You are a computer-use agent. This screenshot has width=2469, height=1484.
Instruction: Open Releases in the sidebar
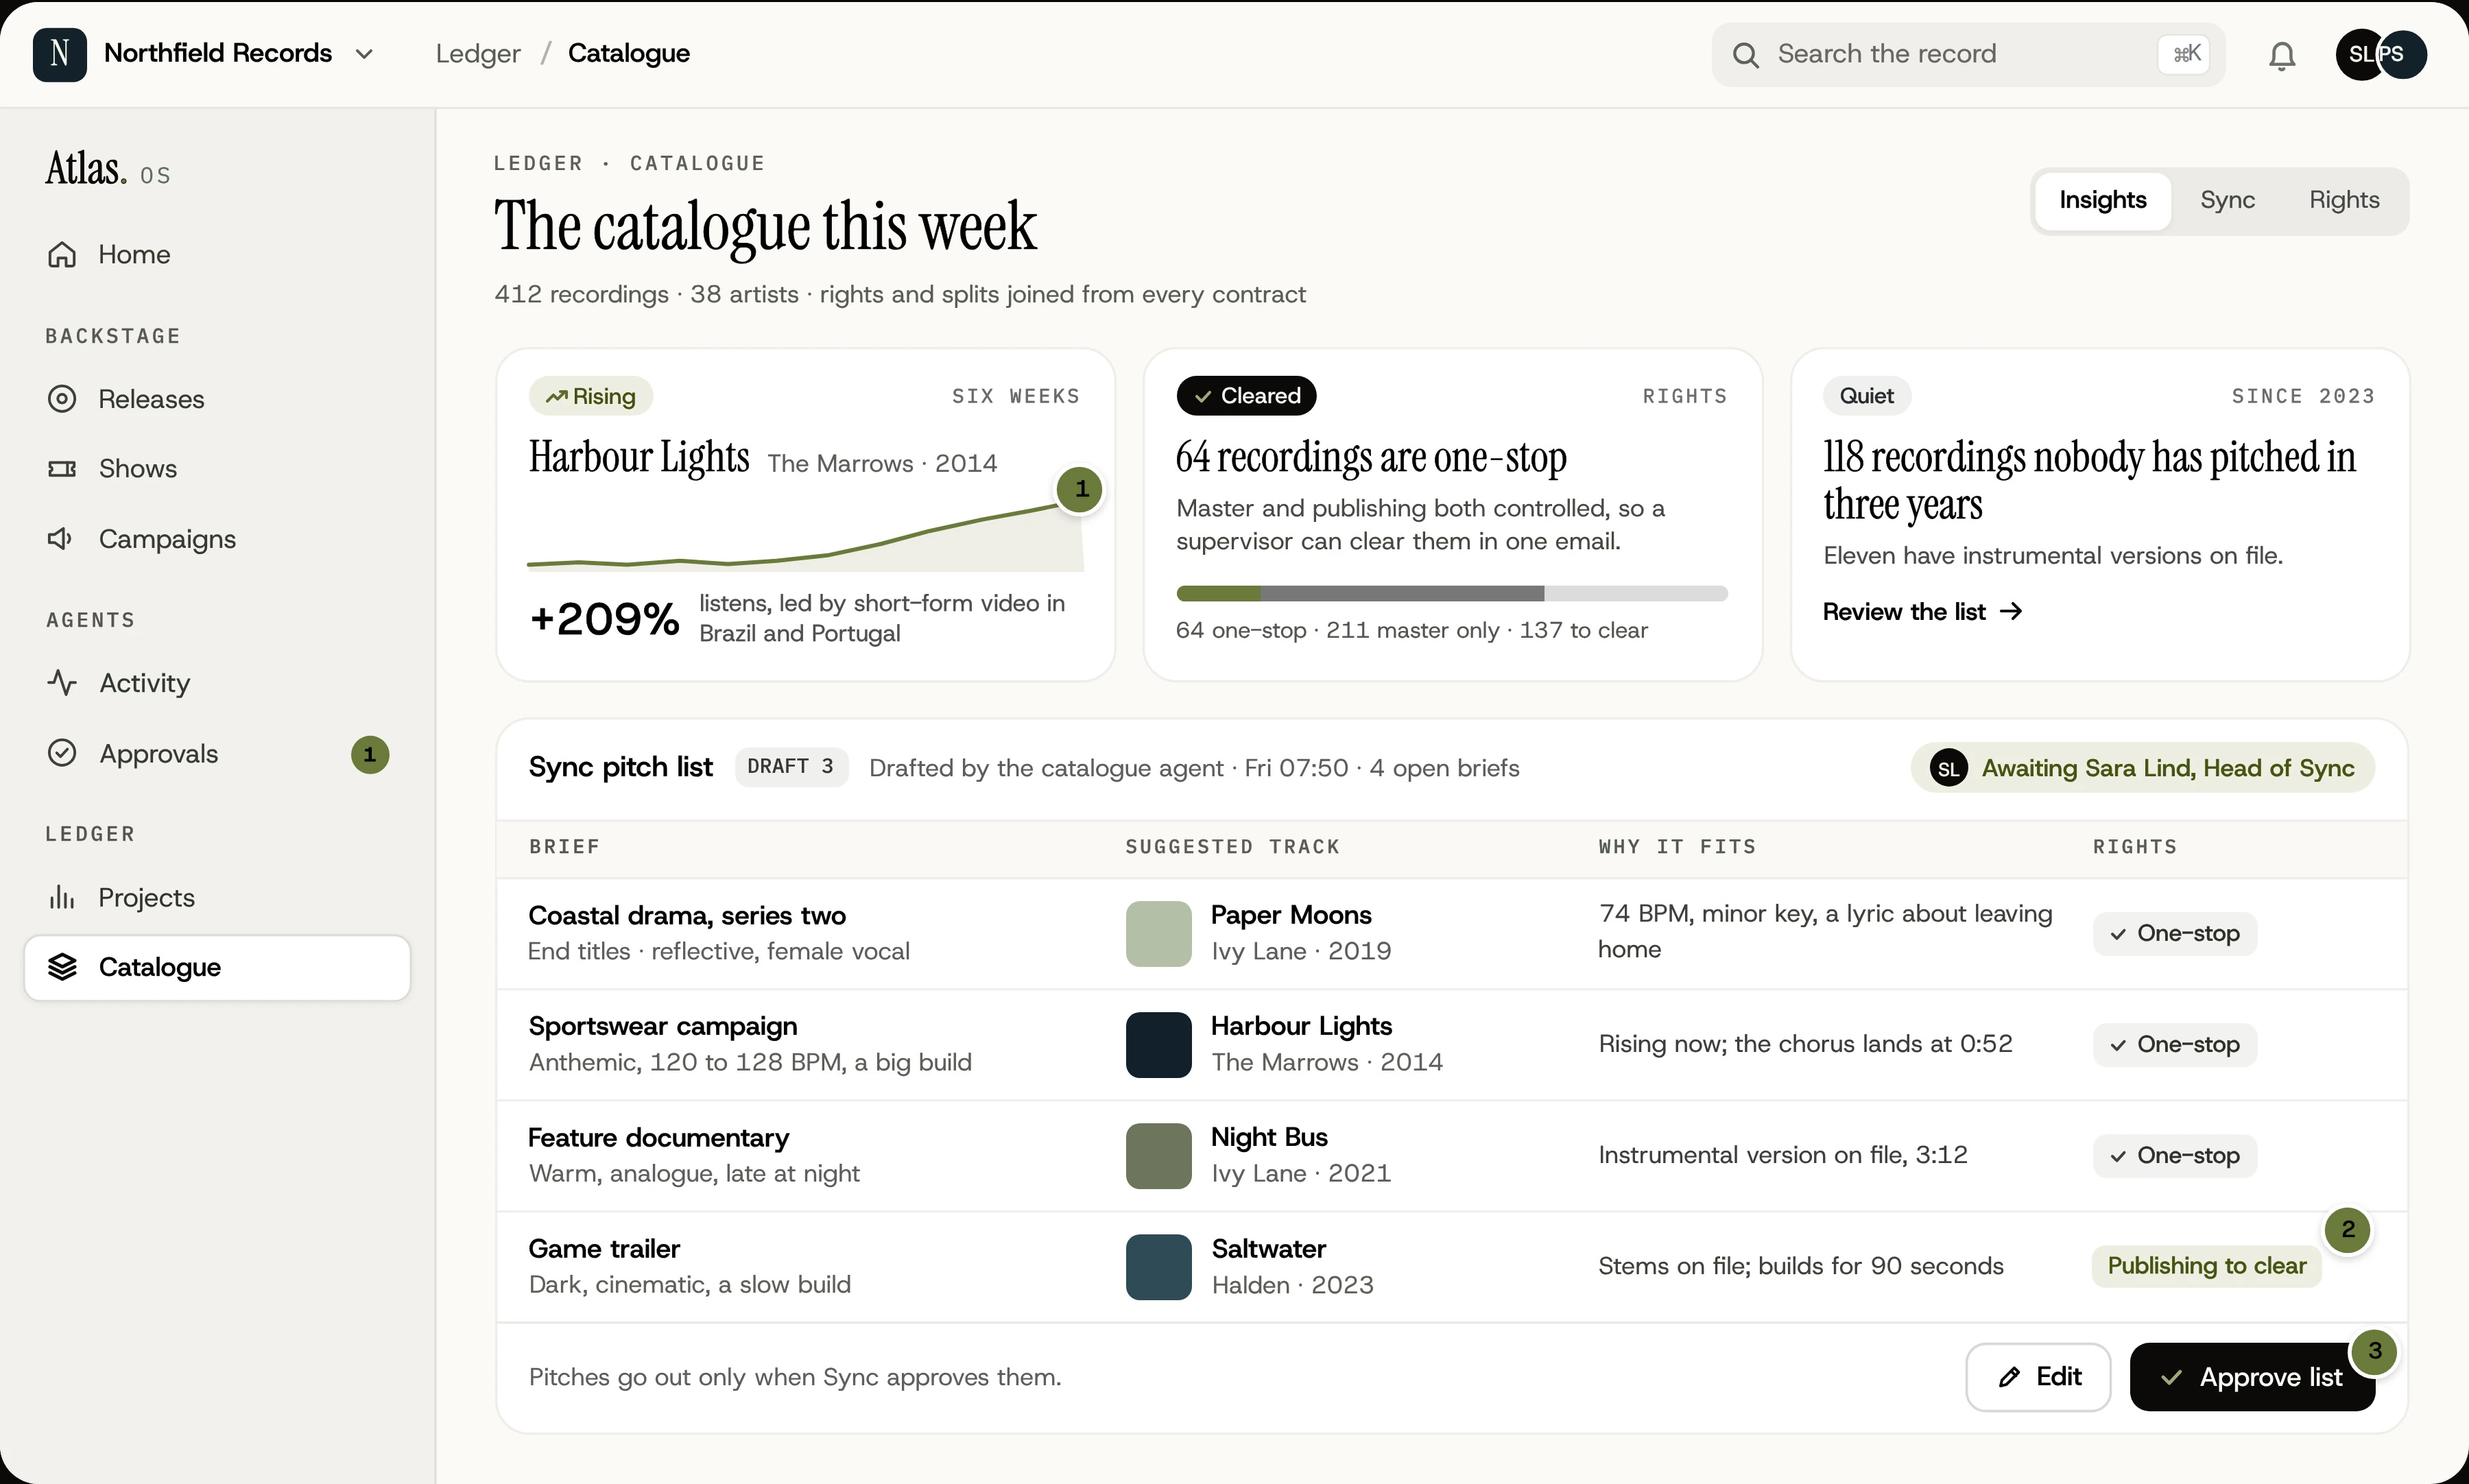coord(216,399)
